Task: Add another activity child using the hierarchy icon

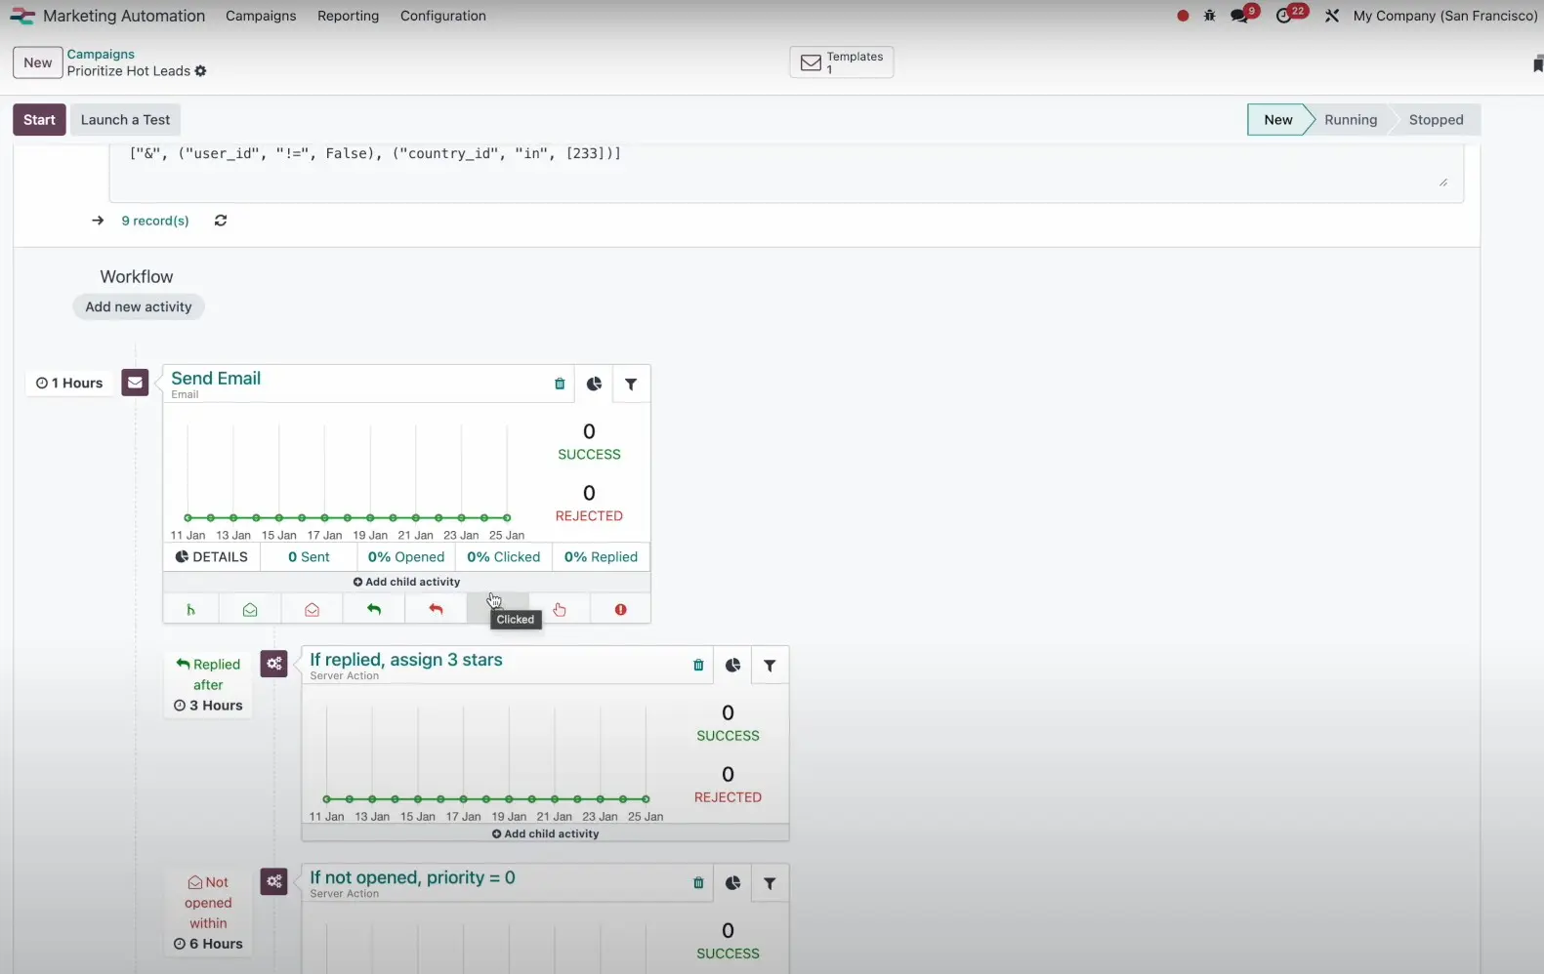Action: (190, 609)
